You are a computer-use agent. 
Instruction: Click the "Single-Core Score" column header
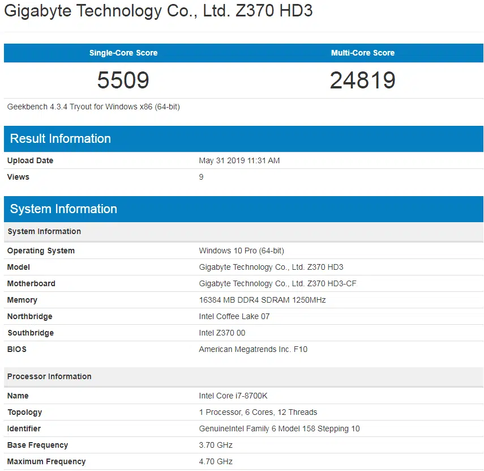tap(123, 53)
